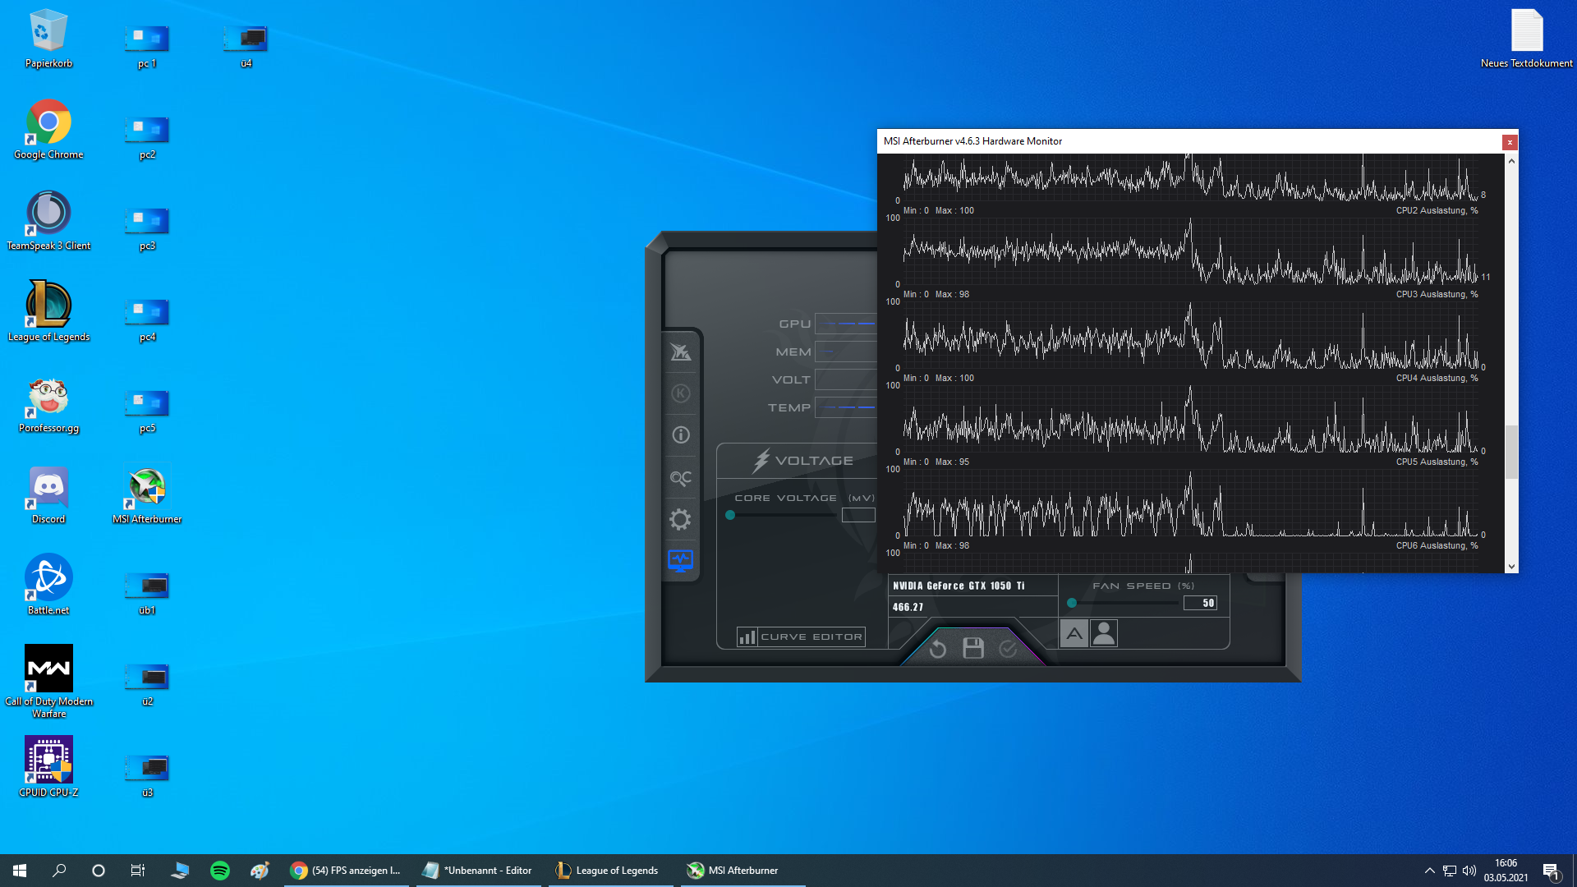
Task: Switch to League of Legends in the taskbar
Action: [608, 871]
